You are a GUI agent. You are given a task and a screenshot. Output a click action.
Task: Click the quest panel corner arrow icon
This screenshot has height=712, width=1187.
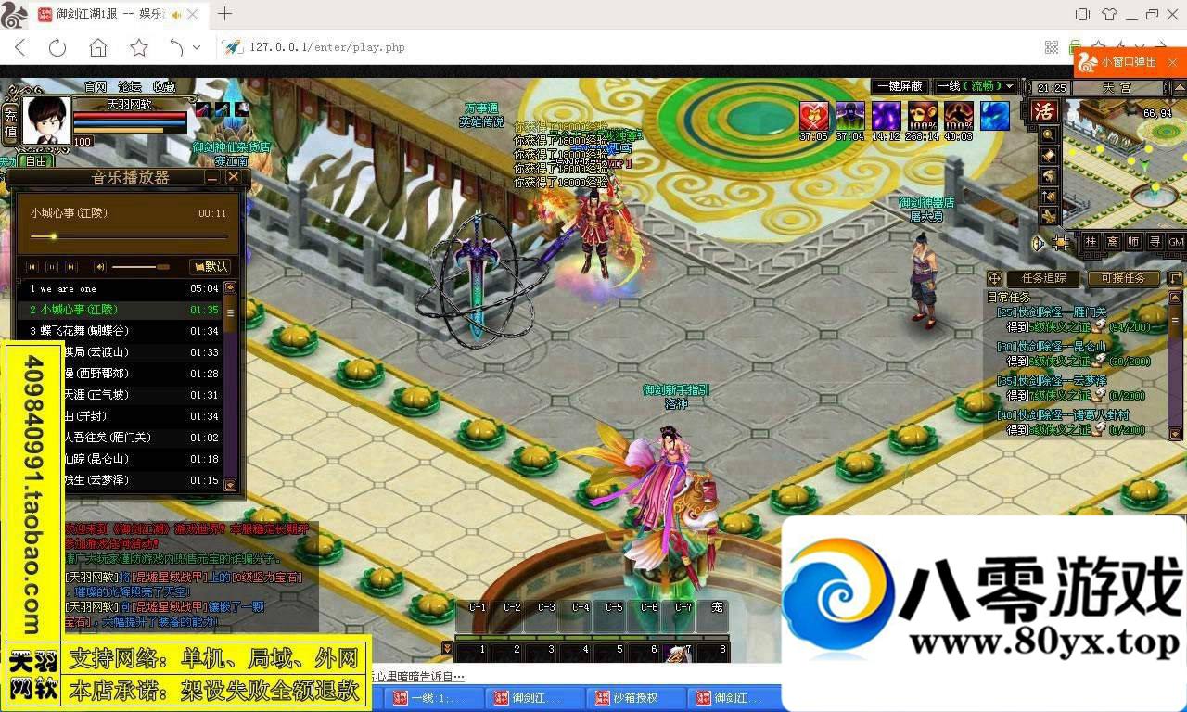pos(1176,278)
